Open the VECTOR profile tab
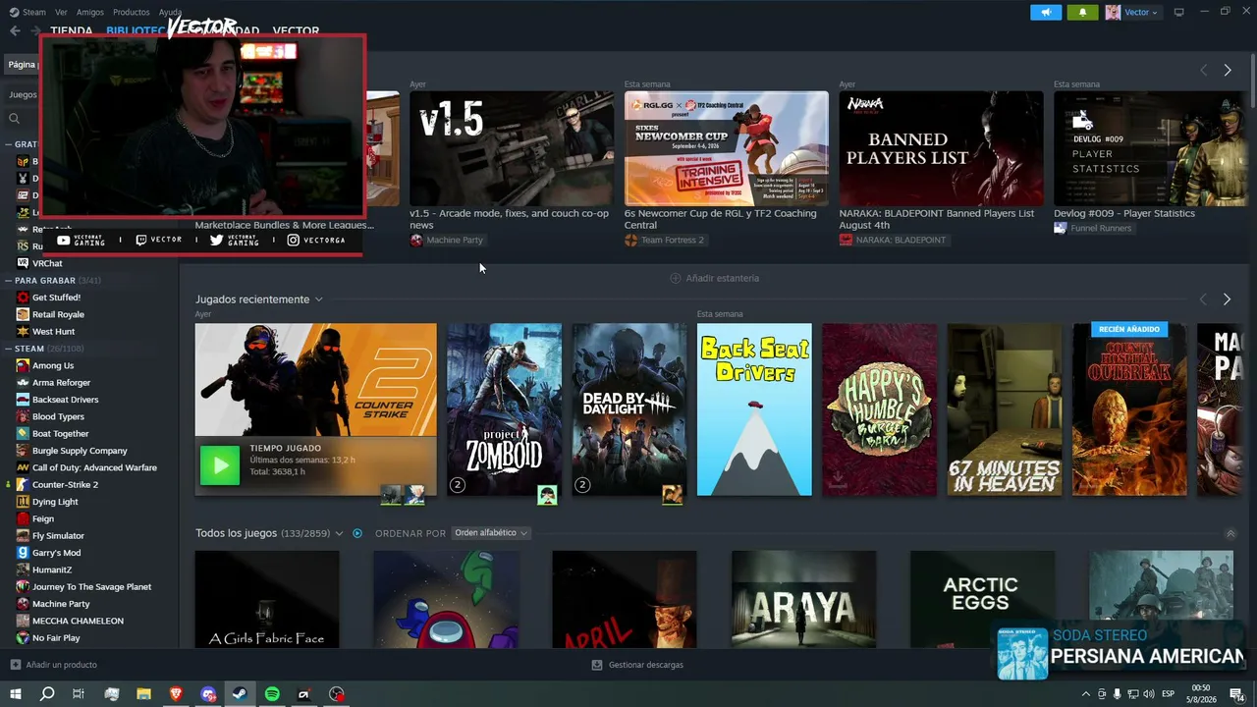Image resolution: width=1257 pixels, height=707 pixels. pos(296,30)
